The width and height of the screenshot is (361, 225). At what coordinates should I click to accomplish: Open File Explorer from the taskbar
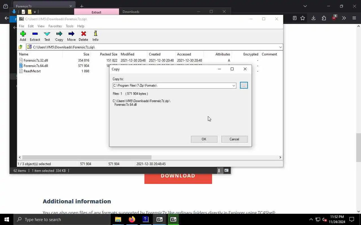point(118,219)
